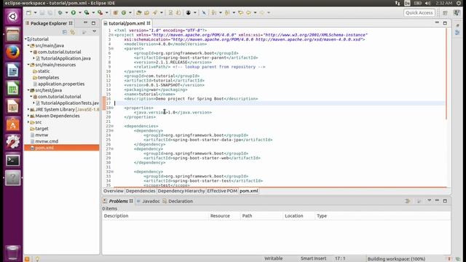
Task: Launch Firefox from the dock
Action: (13, 52)
